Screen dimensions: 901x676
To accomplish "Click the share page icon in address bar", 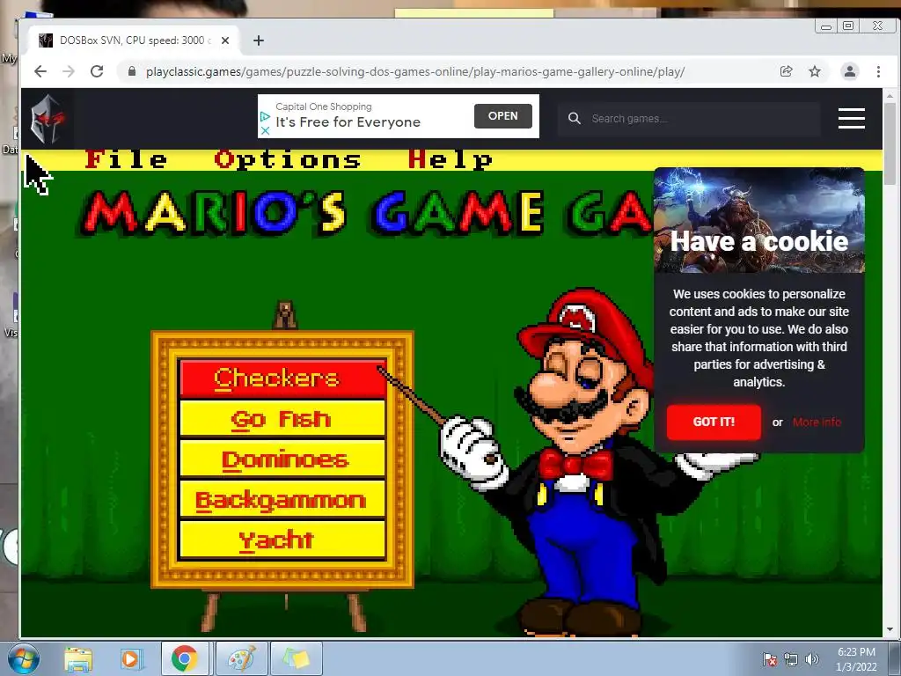I will [x=786, y=71].
